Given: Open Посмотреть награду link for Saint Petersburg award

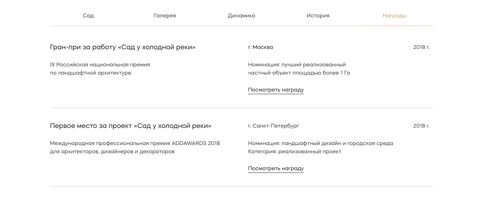Looking at the screenshot, I should coord(276,168).
